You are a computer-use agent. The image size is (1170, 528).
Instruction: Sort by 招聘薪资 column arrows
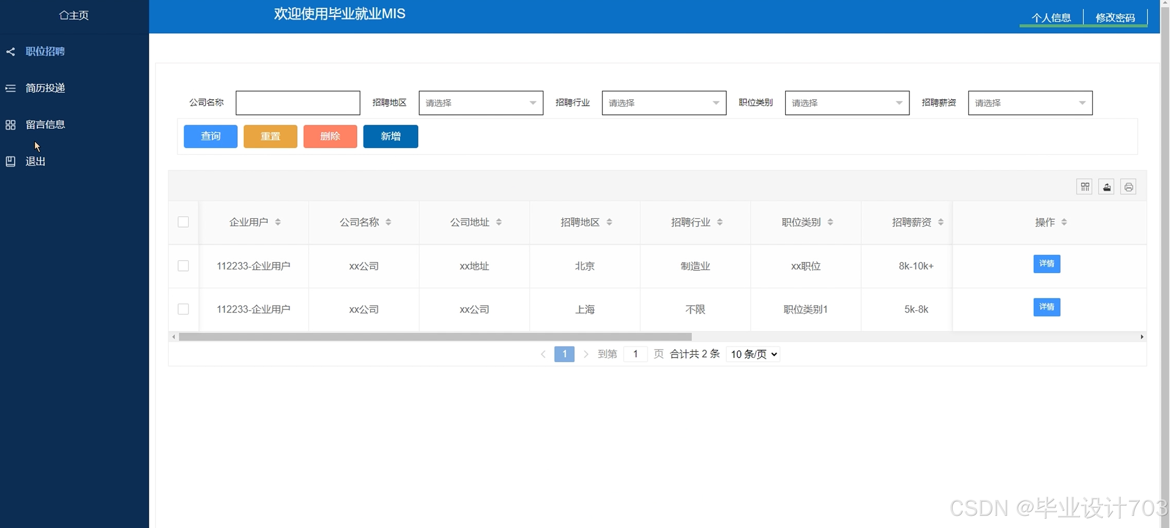(940, 222)
